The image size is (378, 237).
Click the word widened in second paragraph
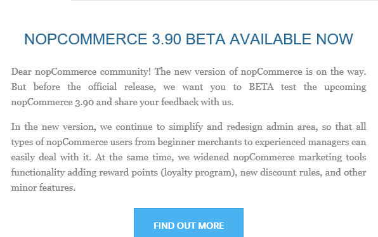click(x=211, y=157)
